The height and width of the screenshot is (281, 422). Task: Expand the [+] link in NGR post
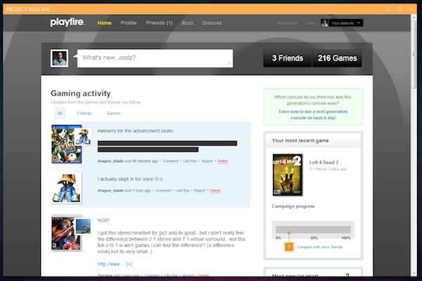129,264
